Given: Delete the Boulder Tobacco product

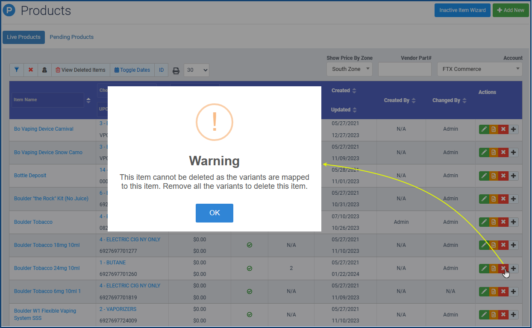Looking at the screenshot, I should [503, 222].
